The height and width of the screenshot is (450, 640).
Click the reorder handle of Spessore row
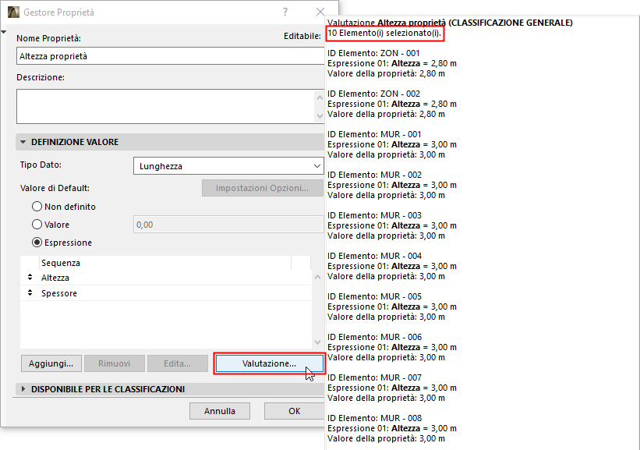point(30,292)
